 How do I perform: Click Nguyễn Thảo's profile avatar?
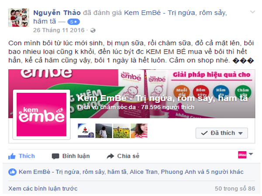coord(19,18)
